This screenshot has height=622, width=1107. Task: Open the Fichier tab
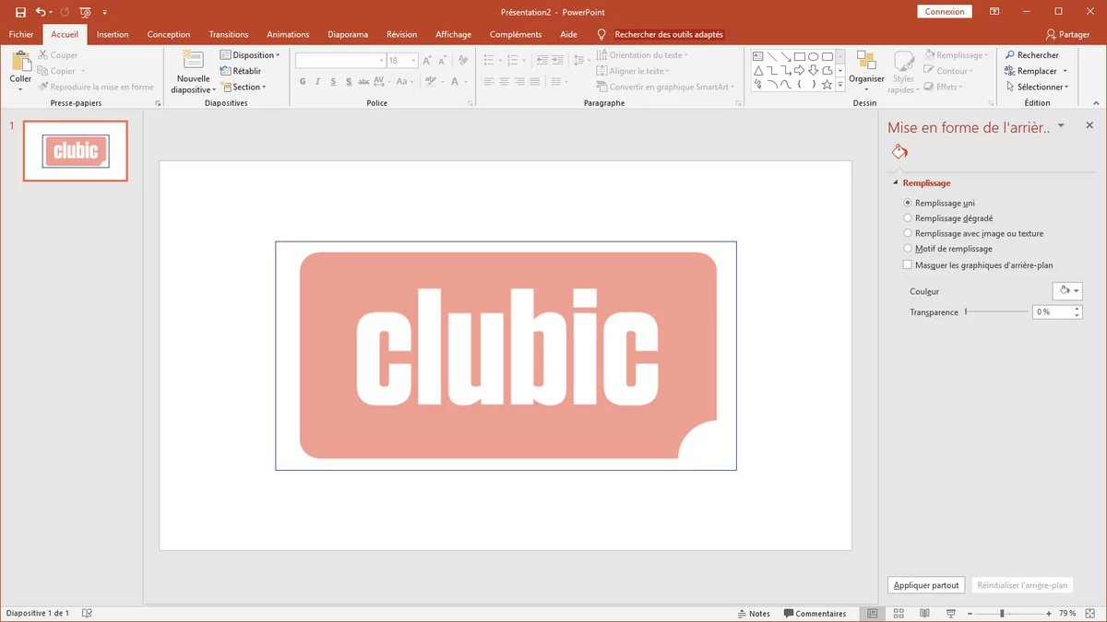tap(20, 34)
